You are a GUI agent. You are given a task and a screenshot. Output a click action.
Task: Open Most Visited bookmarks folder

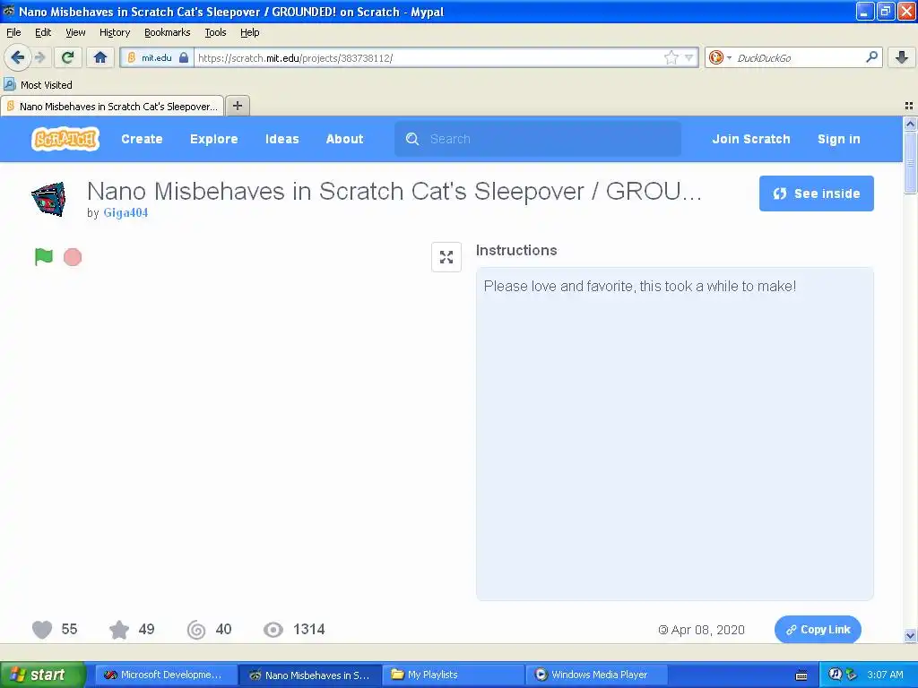click(38, 85)
